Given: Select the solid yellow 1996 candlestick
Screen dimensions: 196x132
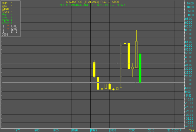Looking at the screenshot, I should (x=94, y=69).
